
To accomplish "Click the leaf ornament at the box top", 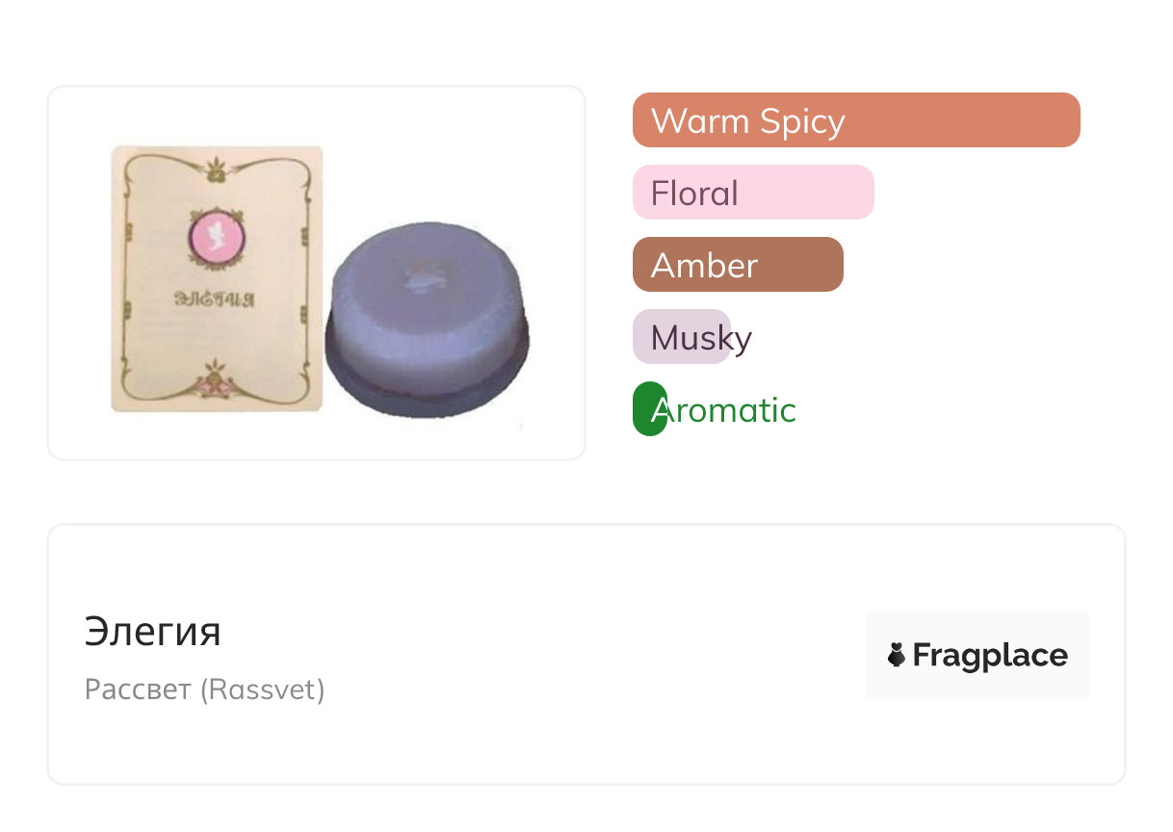I will [x=219, y=169].
